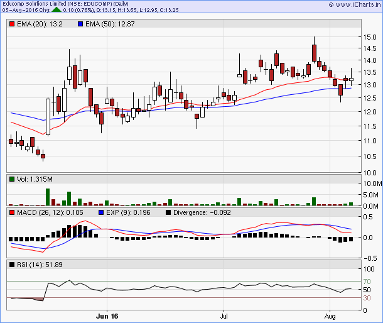Click the 'Vol: 1.315M' label
This screenshot has height=323, width=383.
pyautogui.click(x=35, y=179)
